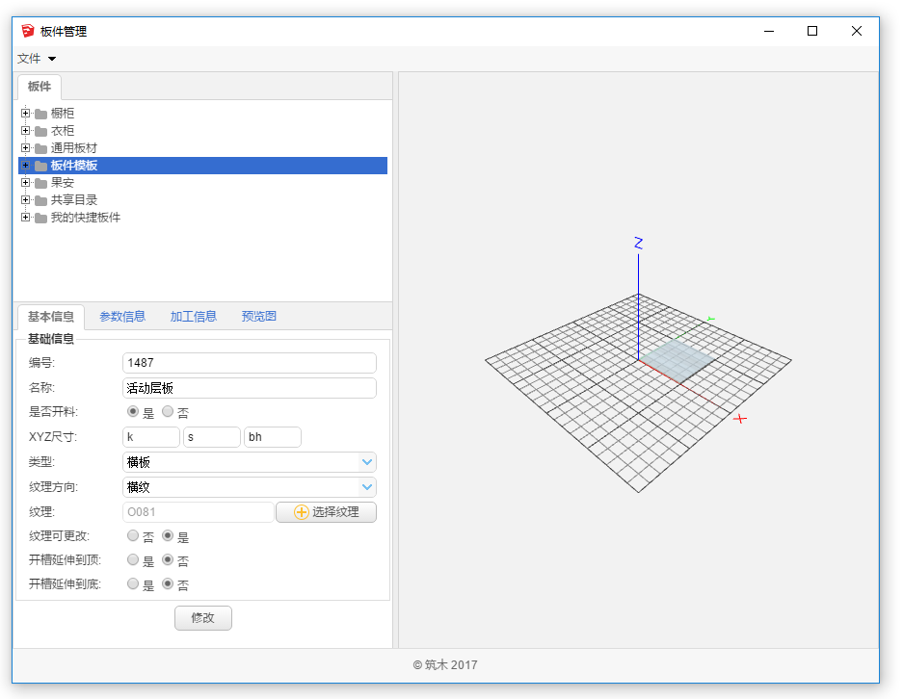Click the folder icon beside 我的快捷板件

coord(40,218)
